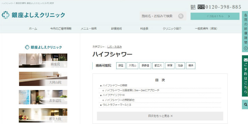Click the ハイフシャワー page heading
The height and width of the screenshot is (124, 248).
(112, 54)
